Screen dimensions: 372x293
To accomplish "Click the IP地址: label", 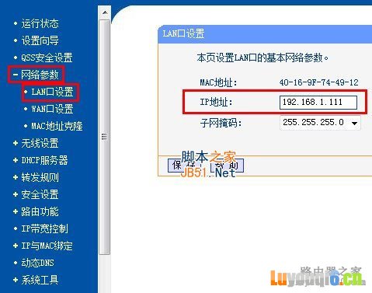I will pyautogui.click(x=216, y=103).
